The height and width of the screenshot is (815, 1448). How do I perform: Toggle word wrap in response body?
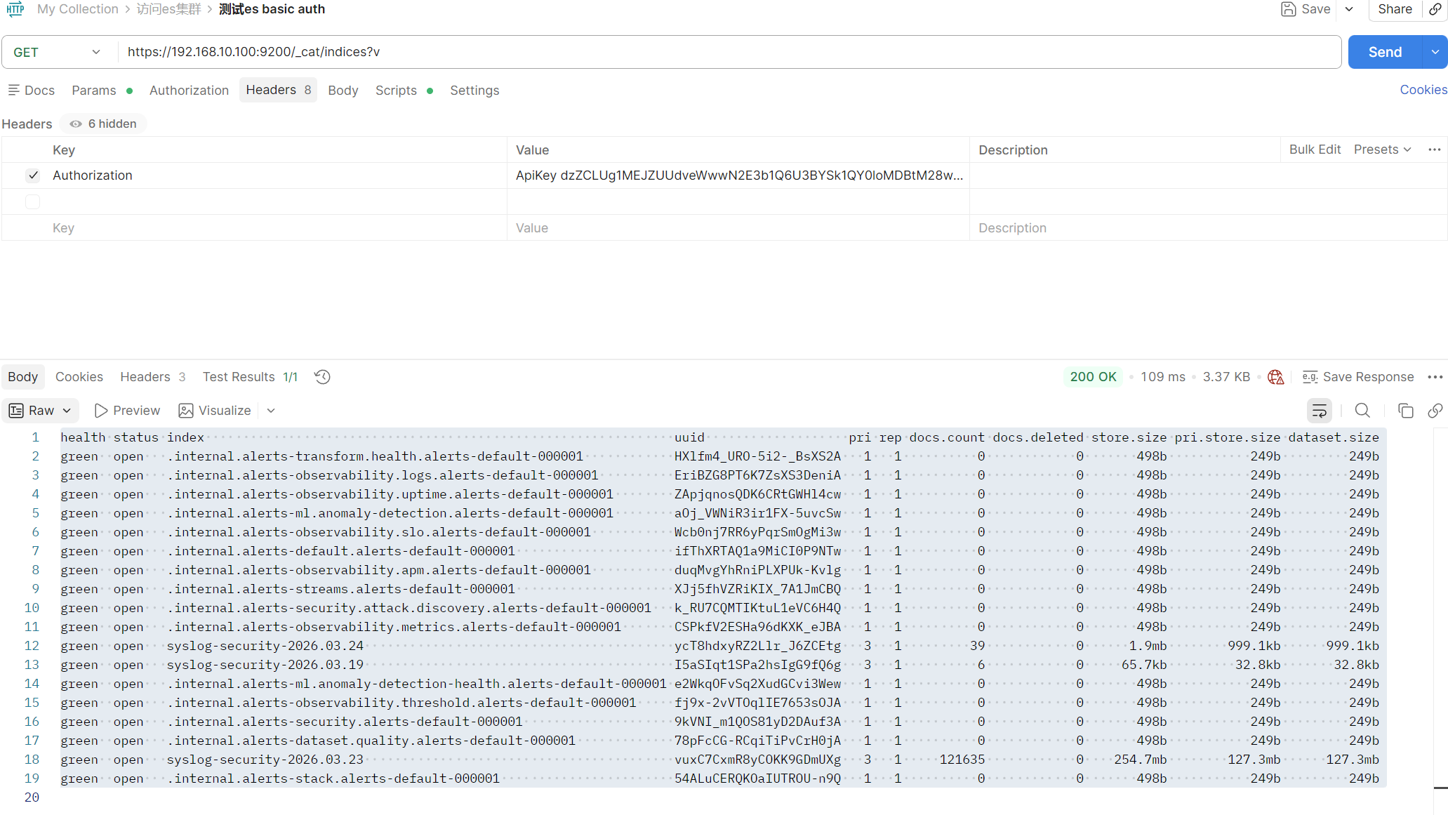pos(1319,411)
